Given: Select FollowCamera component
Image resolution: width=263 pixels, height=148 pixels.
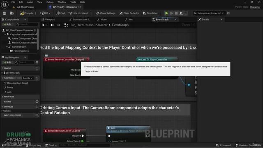Looking at the screenshot, I should coord(21,51).
